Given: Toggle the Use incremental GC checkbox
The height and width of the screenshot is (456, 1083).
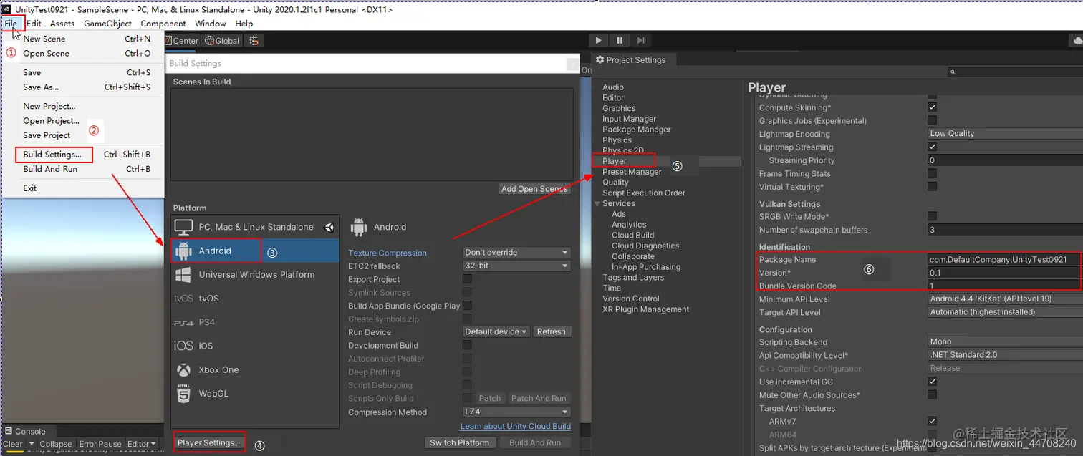Looking at the screenshot, I should pos(932,382).
